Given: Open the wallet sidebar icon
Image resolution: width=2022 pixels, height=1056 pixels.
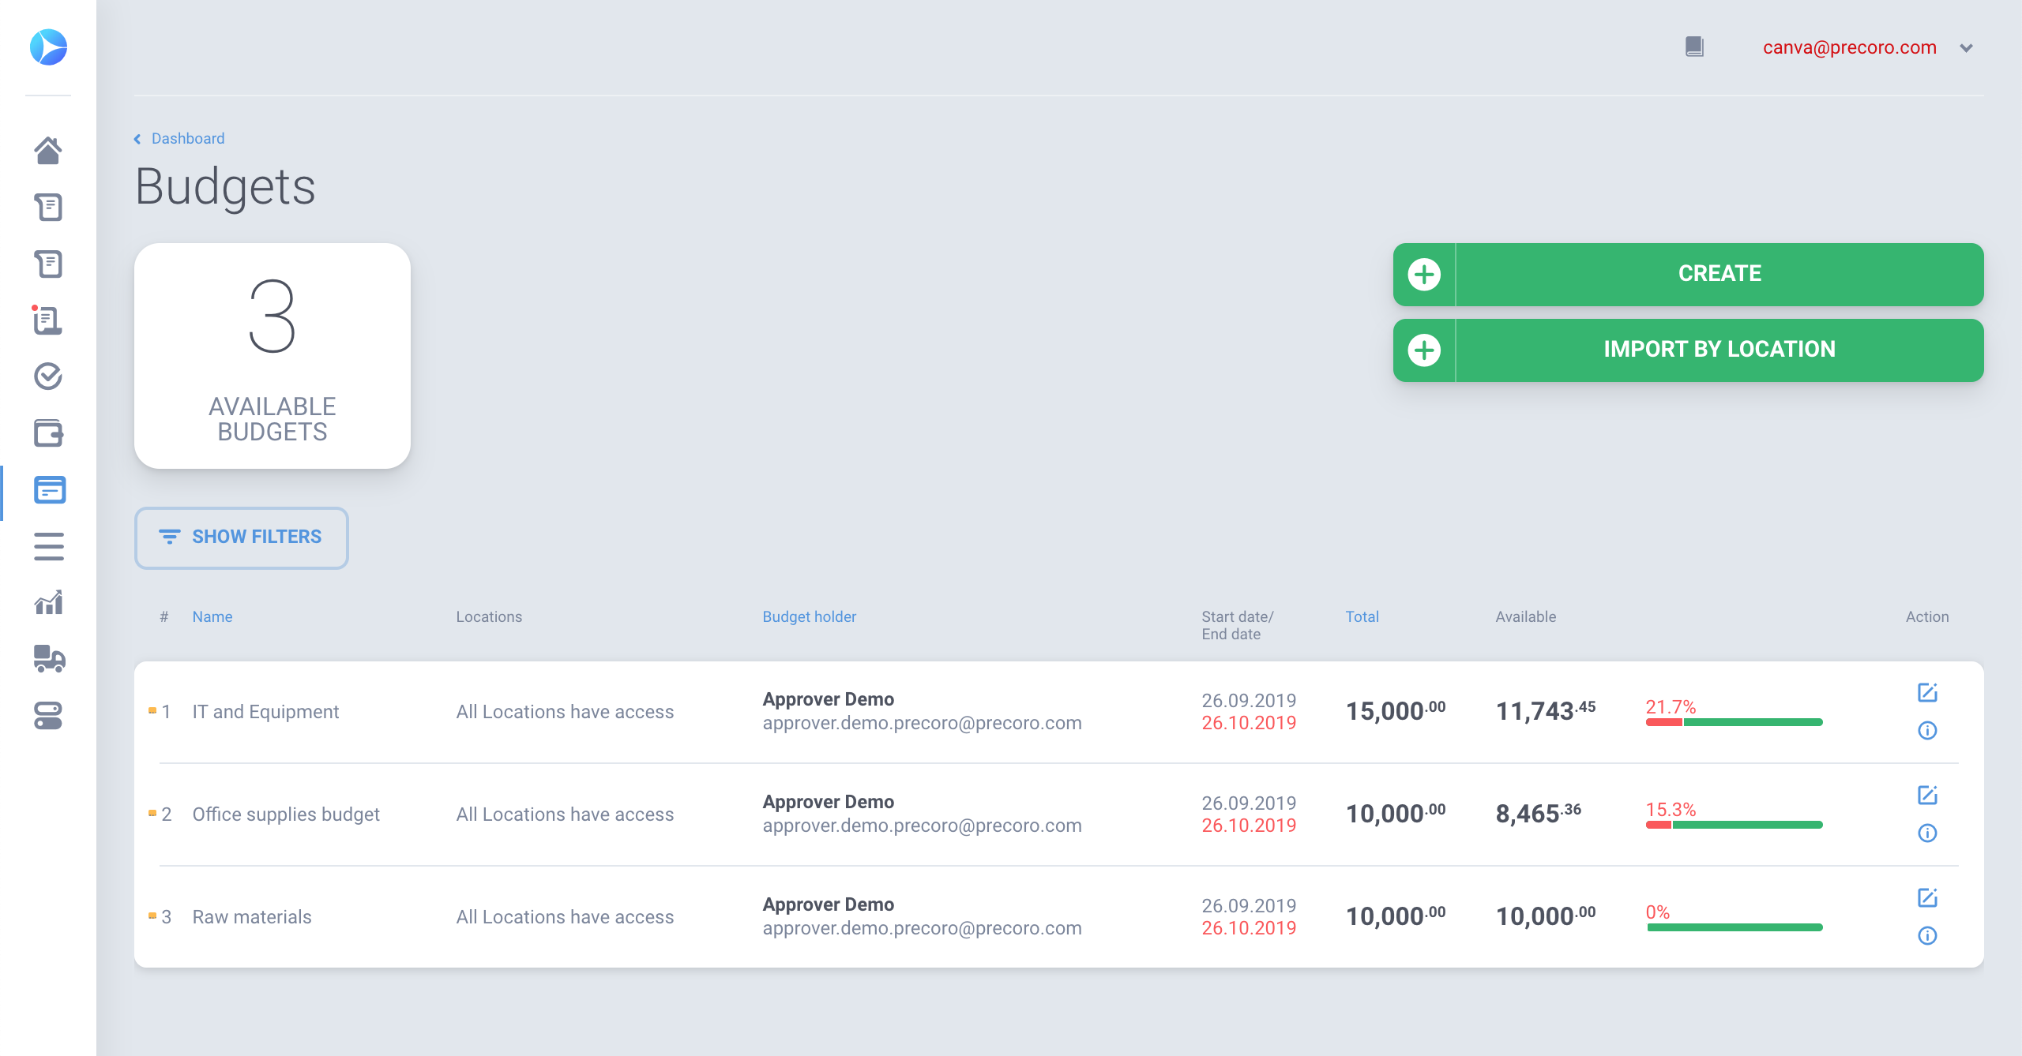Looking at the screenshot, I should coord(48,433).
